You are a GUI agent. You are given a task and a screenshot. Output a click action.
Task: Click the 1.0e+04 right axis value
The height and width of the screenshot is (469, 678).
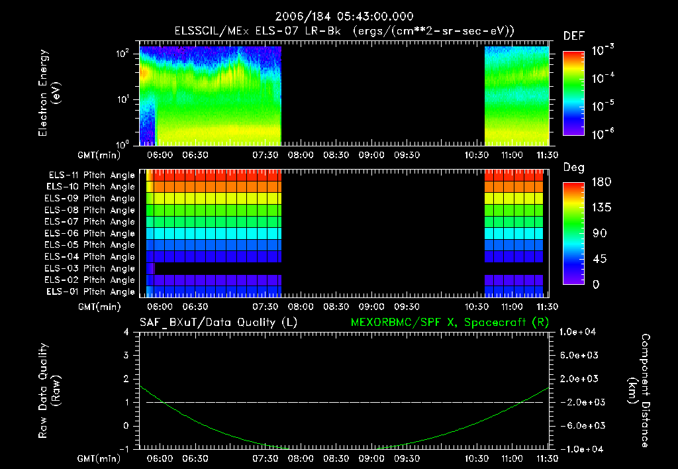(577, 332)
